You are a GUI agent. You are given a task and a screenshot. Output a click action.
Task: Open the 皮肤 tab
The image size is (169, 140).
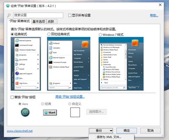pyautogui.click(x=52, y=22)
